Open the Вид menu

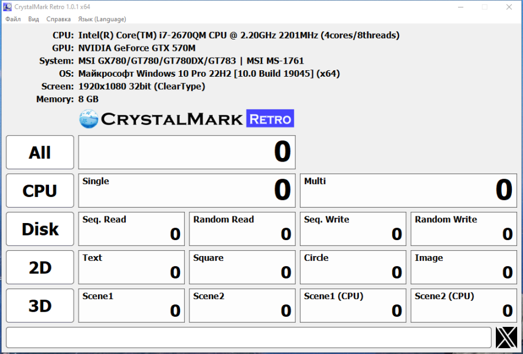34,19
